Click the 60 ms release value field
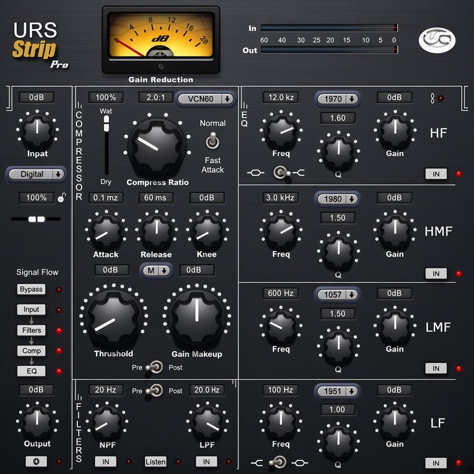 tap(156, 198)
